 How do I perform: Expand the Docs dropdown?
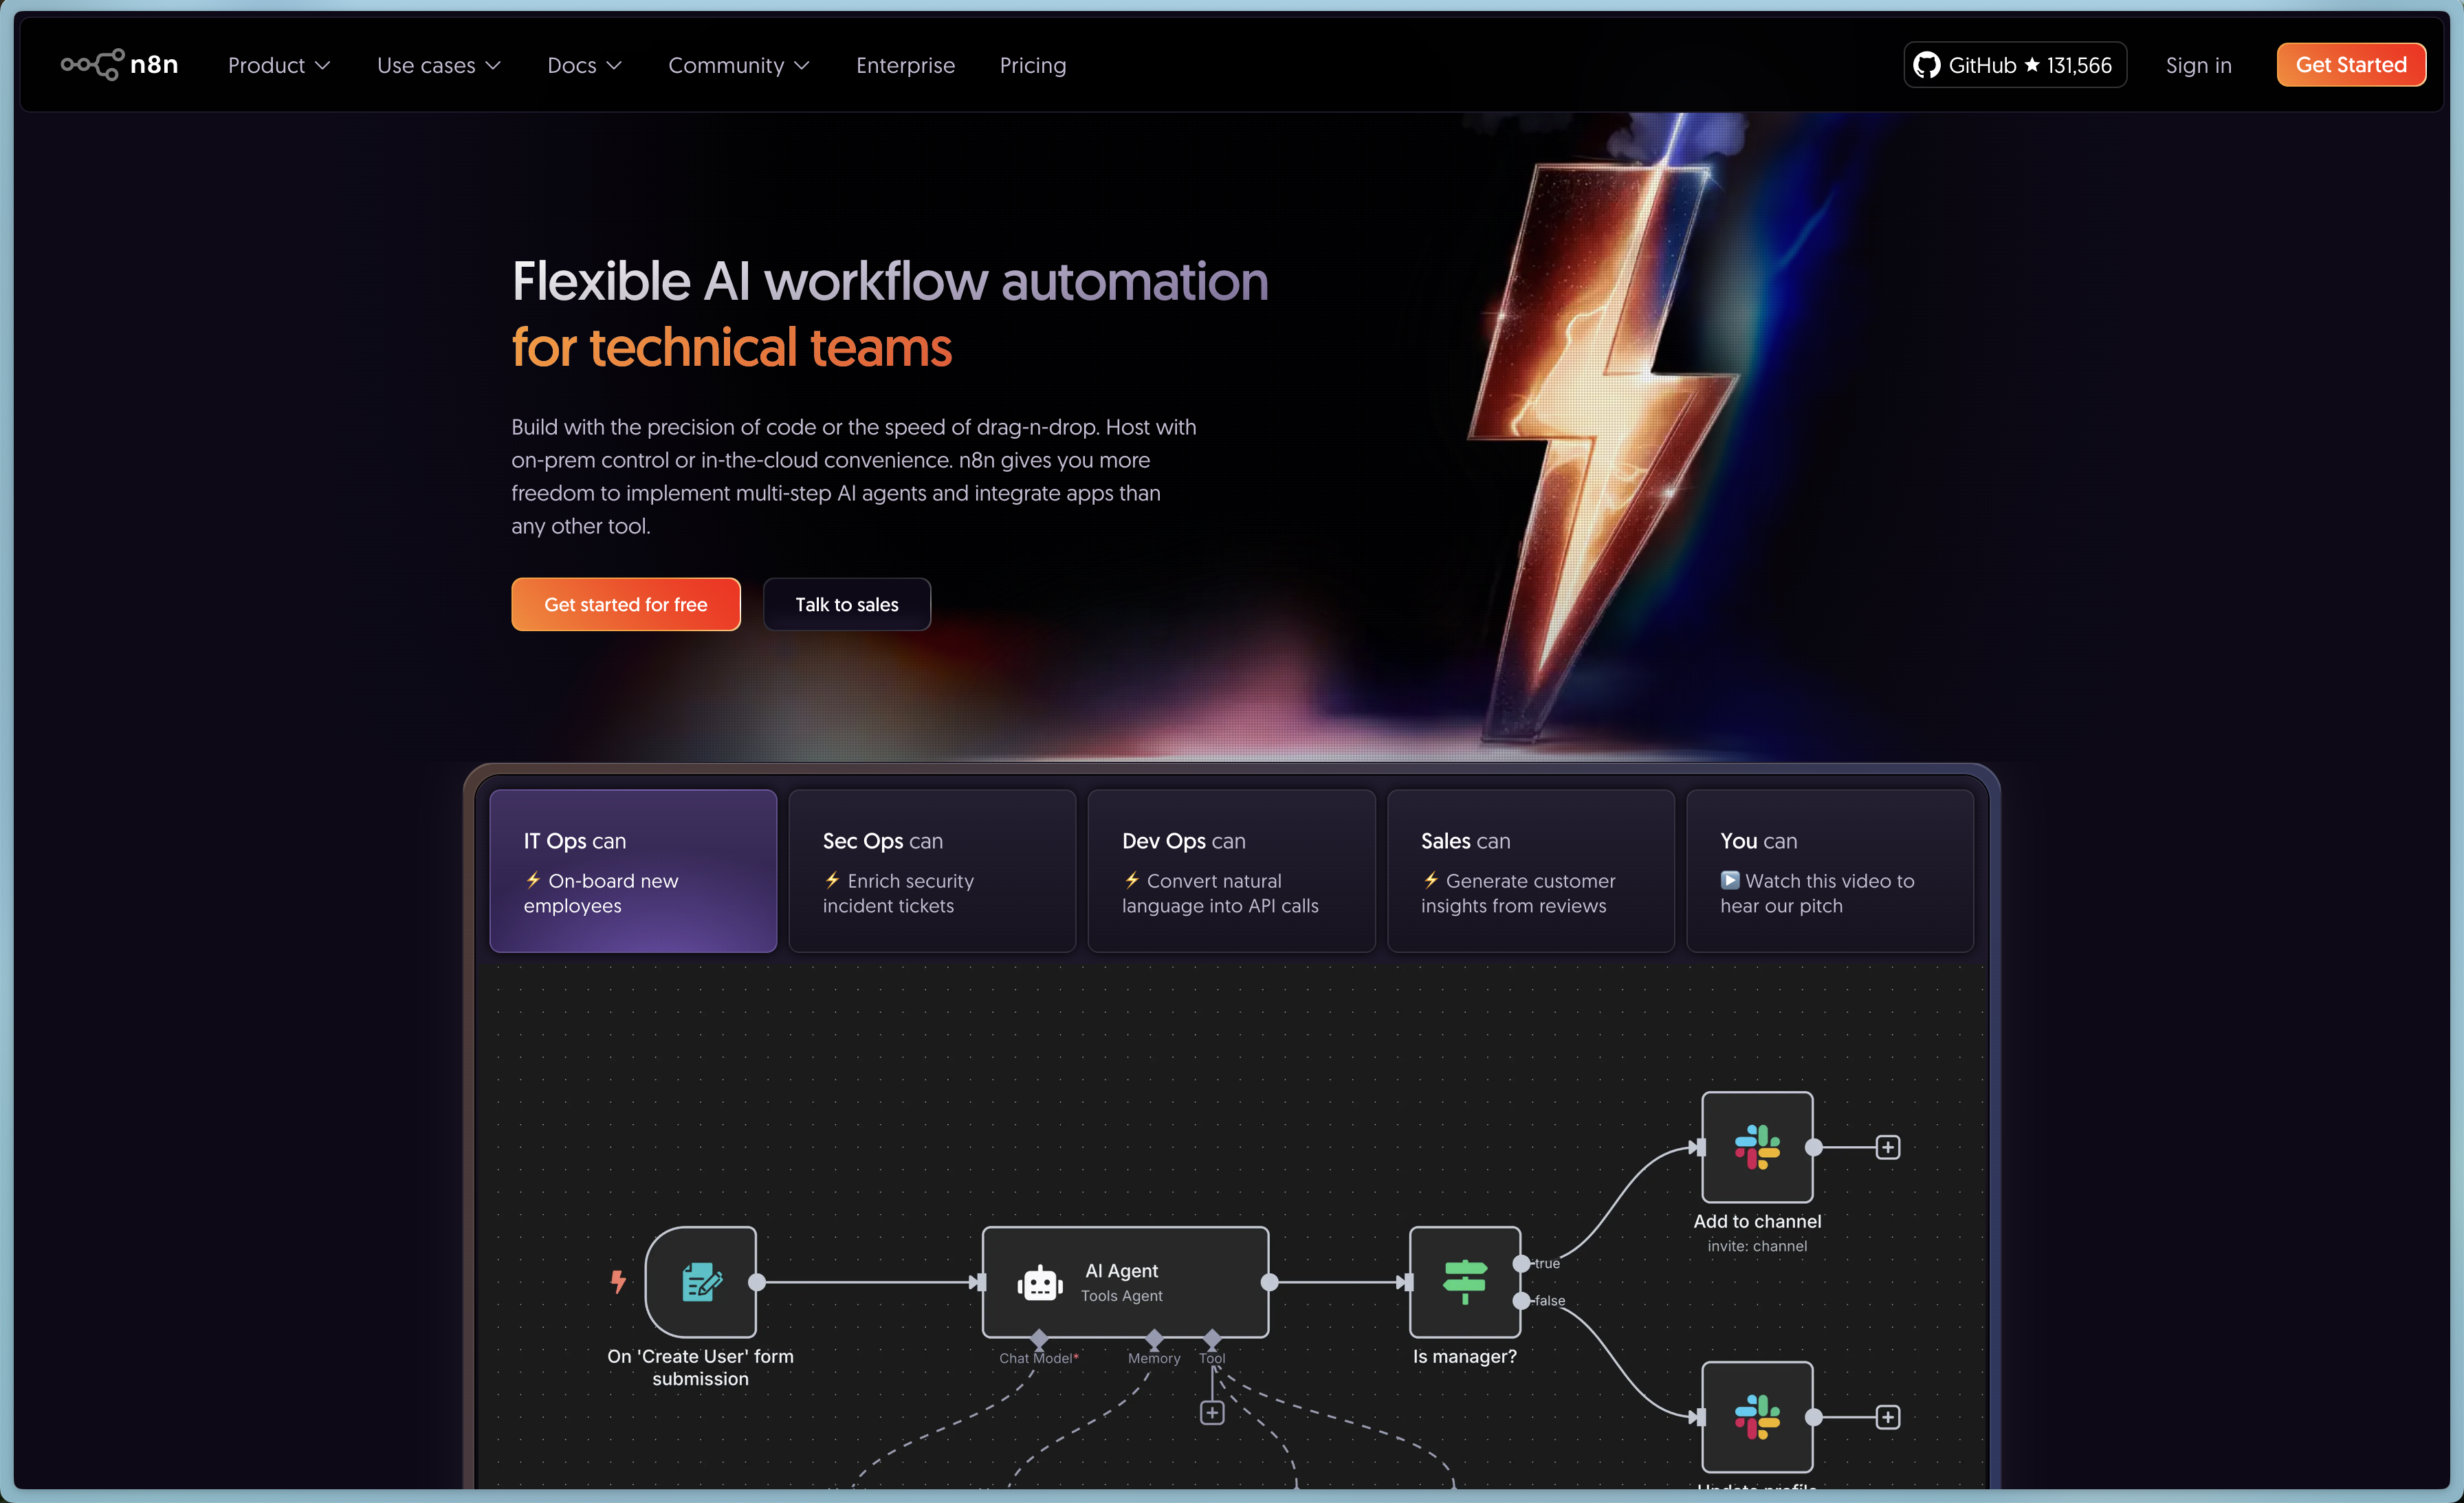coord(584,65)
